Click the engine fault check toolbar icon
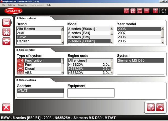This screenshot has width=168, height=121. [140, 11]
